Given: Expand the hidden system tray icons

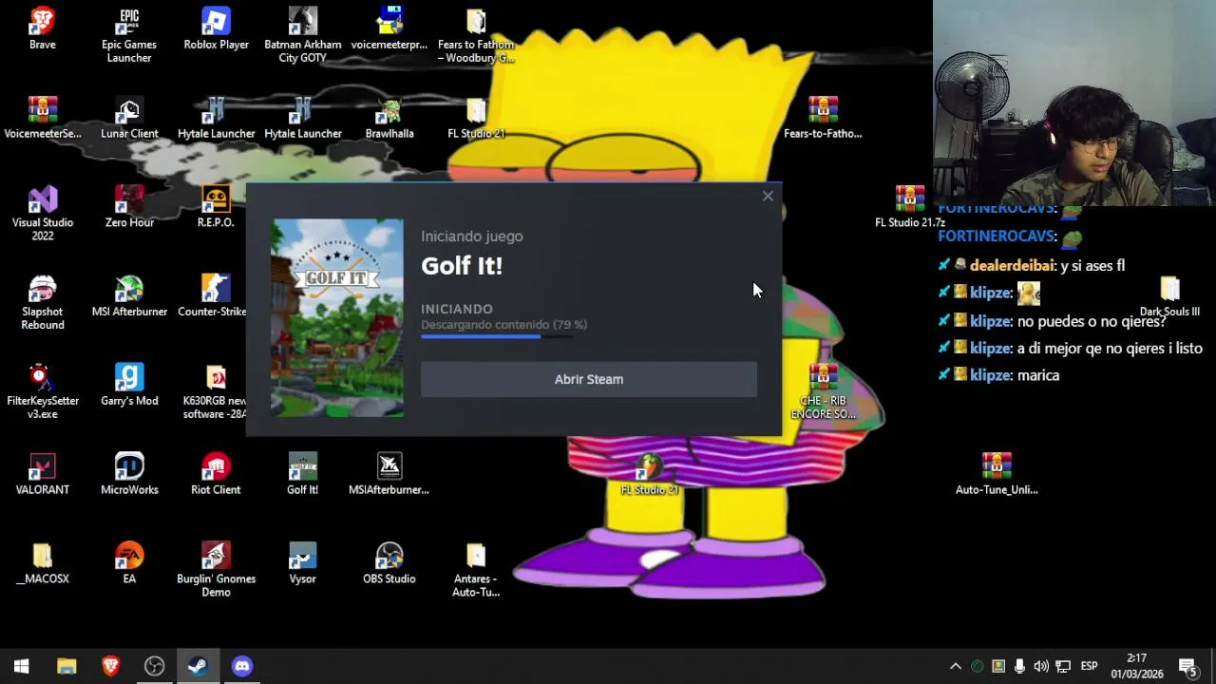Looking at the screenshot, I should point(956,666).
